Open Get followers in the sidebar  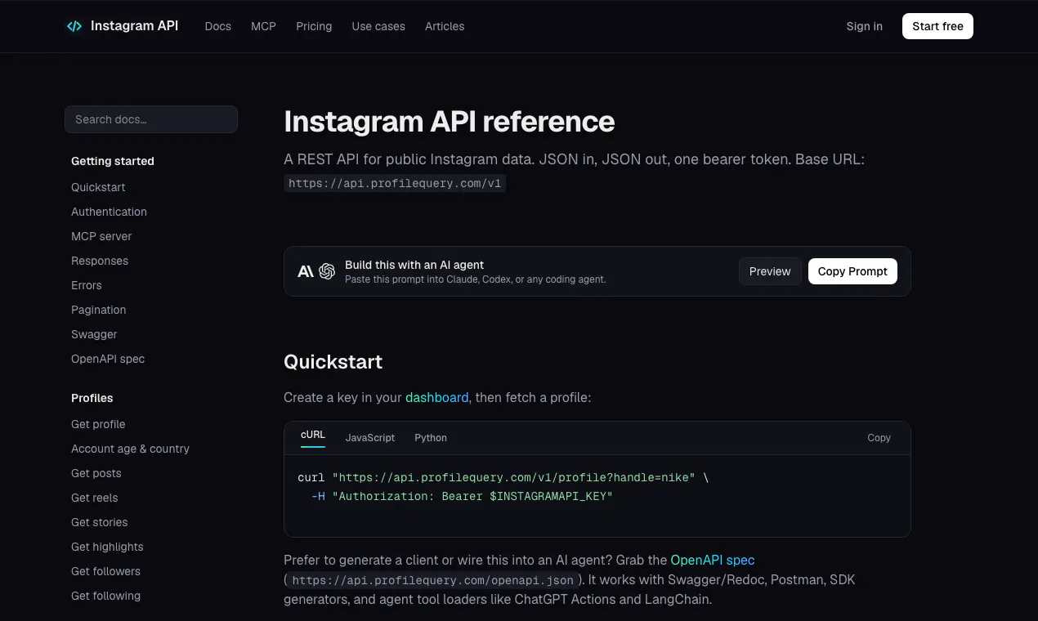coord(105,571)
